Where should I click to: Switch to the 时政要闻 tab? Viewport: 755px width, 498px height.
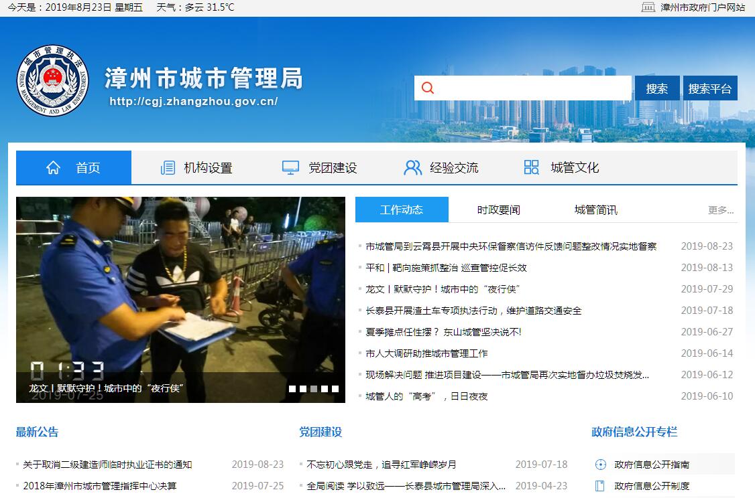coord(498,210)
